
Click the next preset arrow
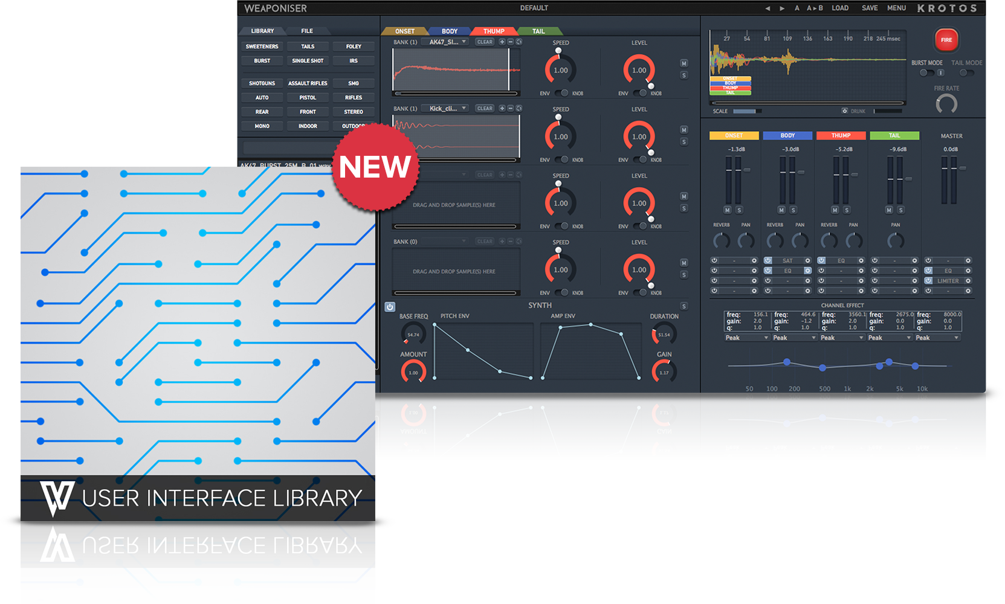point(782,8)
